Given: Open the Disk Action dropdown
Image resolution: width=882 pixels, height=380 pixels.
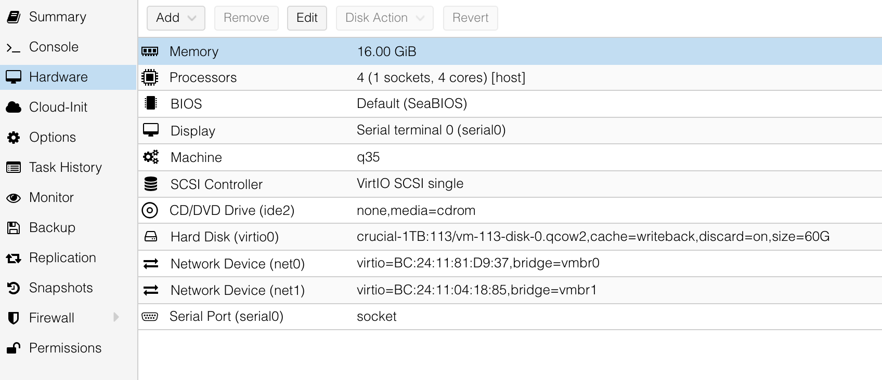Looking at the screenshot, I should click(384, 18).
